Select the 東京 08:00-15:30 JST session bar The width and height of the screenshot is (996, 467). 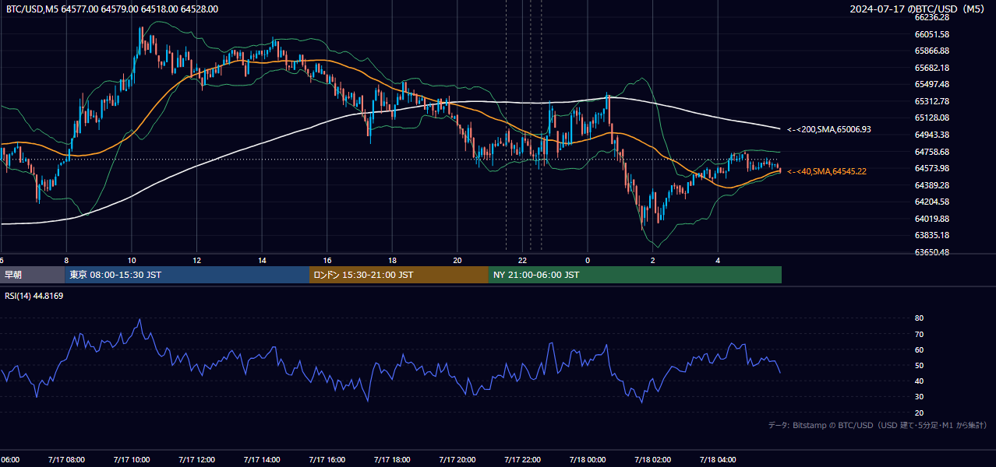(187, 275)
